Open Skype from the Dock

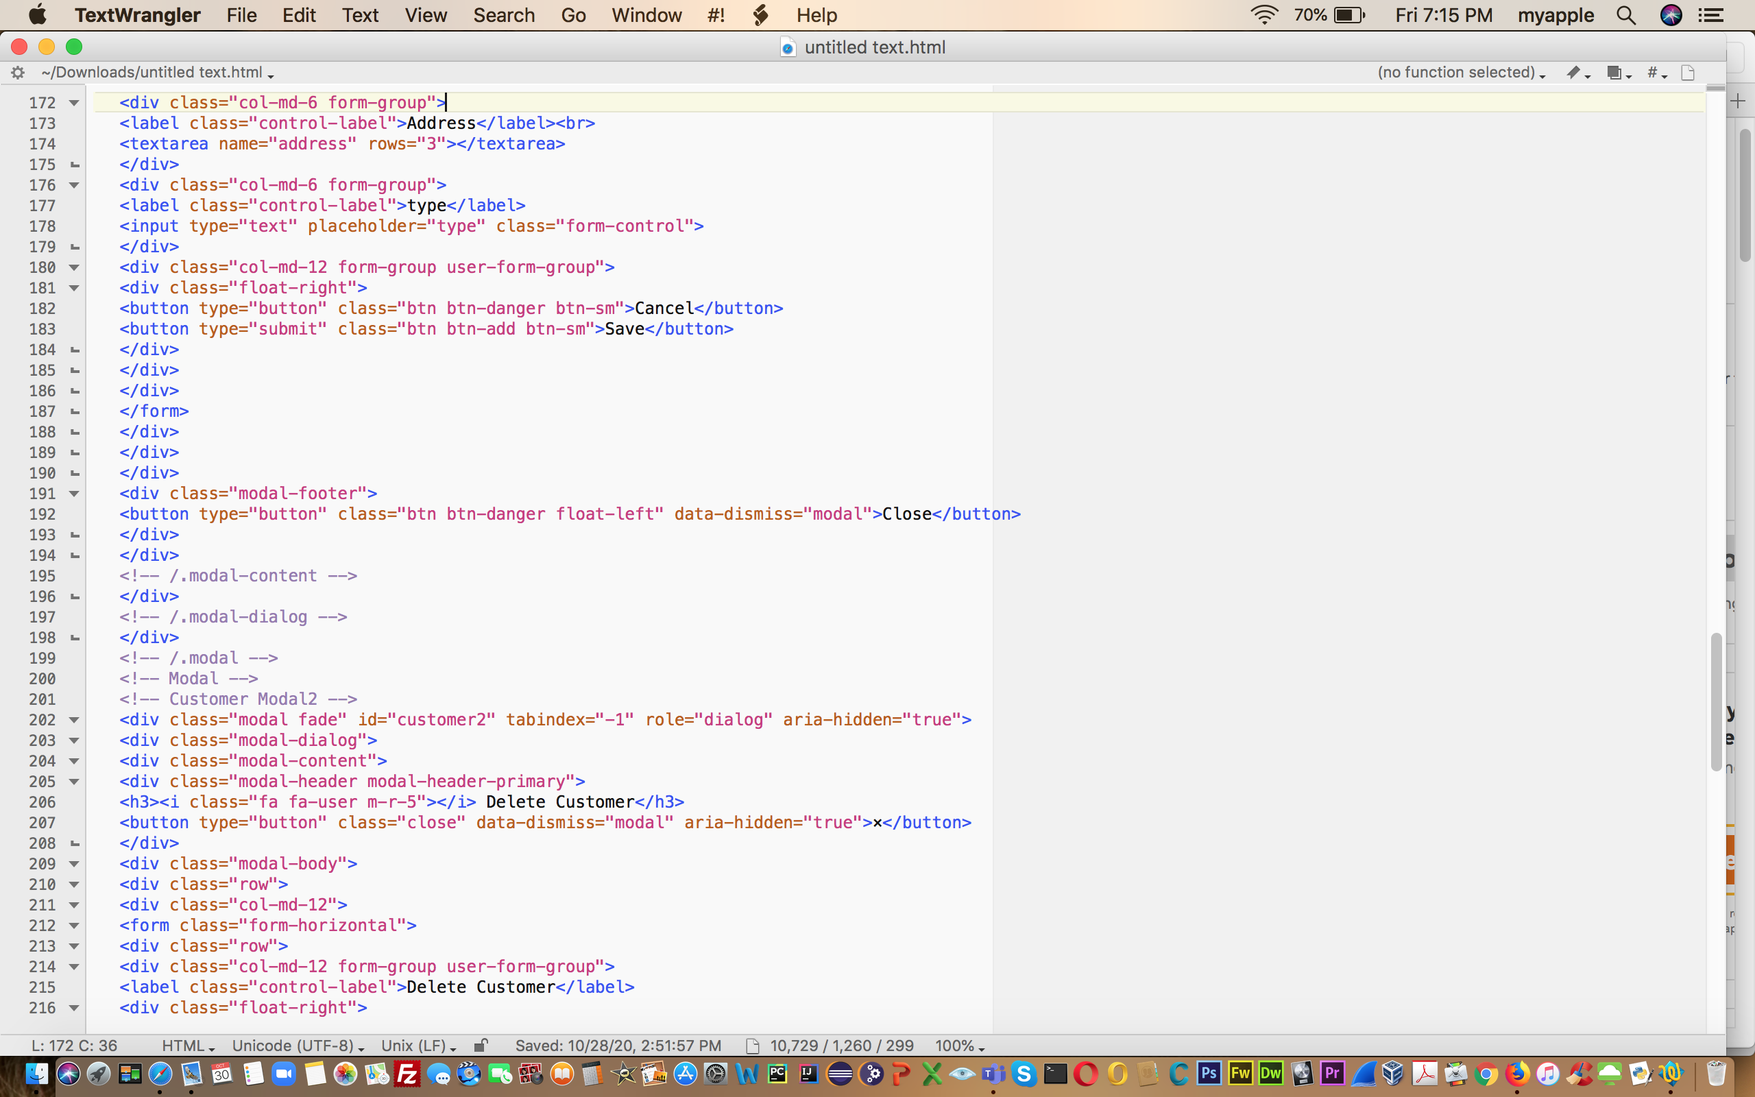[x=1024, y=1073]
